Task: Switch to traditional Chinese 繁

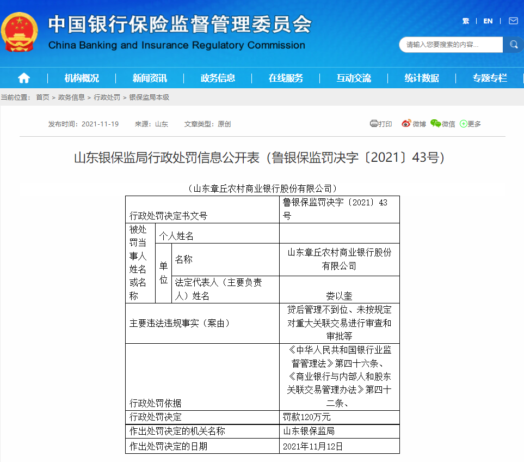Action: click(466, 21)
